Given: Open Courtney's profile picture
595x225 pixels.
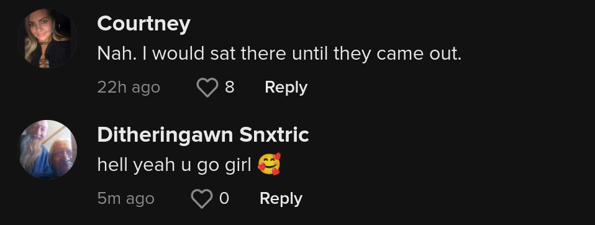Looking at the screenshot, I should click(x=47, y=39).
